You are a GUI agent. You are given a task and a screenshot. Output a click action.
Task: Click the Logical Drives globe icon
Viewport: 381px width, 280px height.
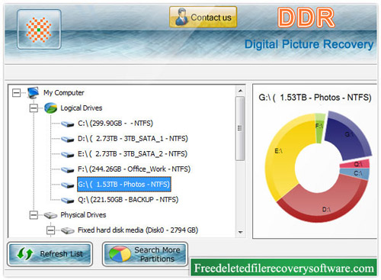[50, 108]
